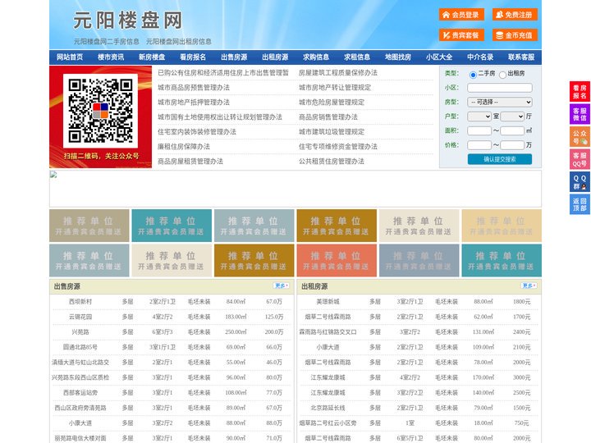Click the 西坝新村 sale listing

click(80, 302)
